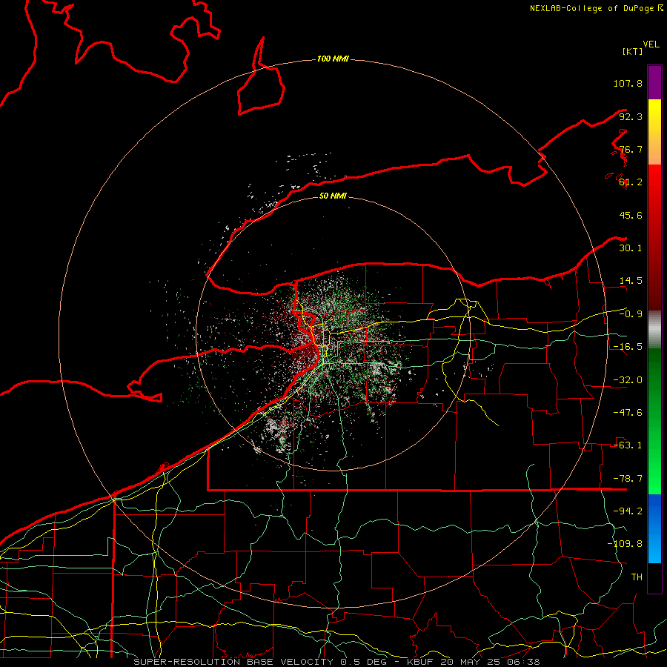Screen dimensions: 667x667
Task: Select the 30.1 value on the velocity scale
Action: (x=631, y=248)
